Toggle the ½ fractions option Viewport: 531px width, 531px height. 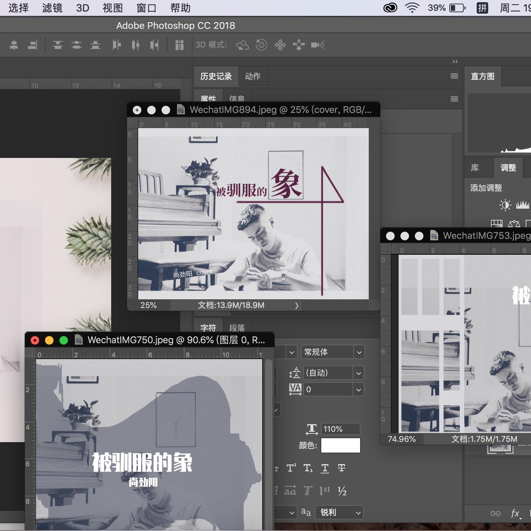pos(342,491)
